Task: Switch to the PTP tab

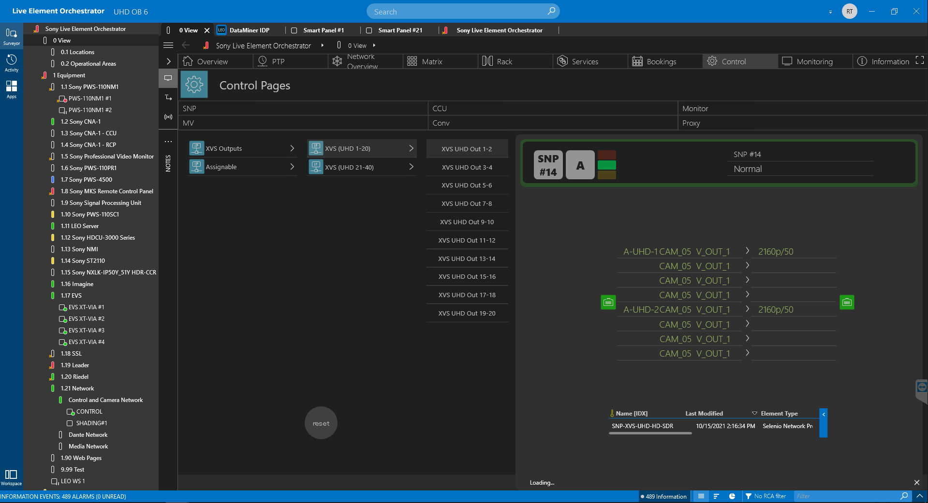Action: 292,61
